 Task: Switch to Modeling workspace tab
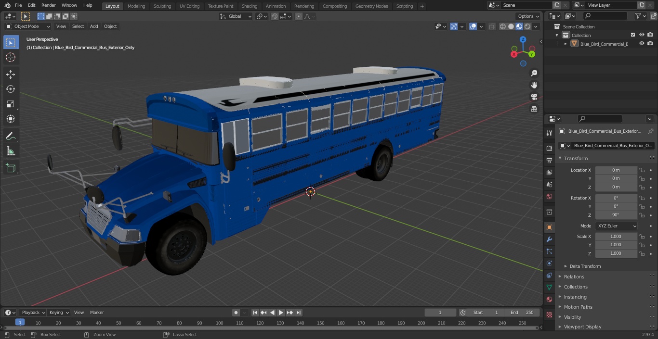tap(136, 6)
